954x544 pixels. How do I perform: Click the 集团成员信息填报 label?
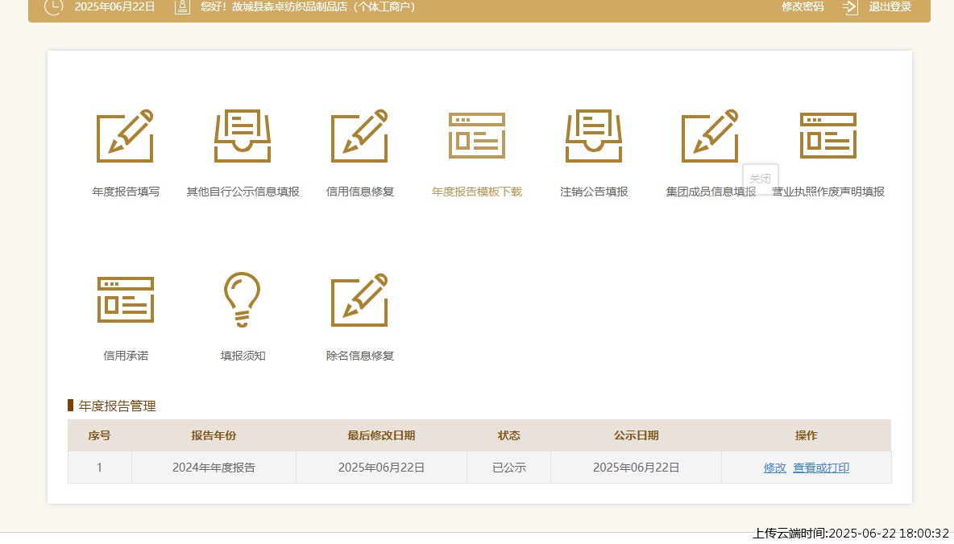(711, 192)
